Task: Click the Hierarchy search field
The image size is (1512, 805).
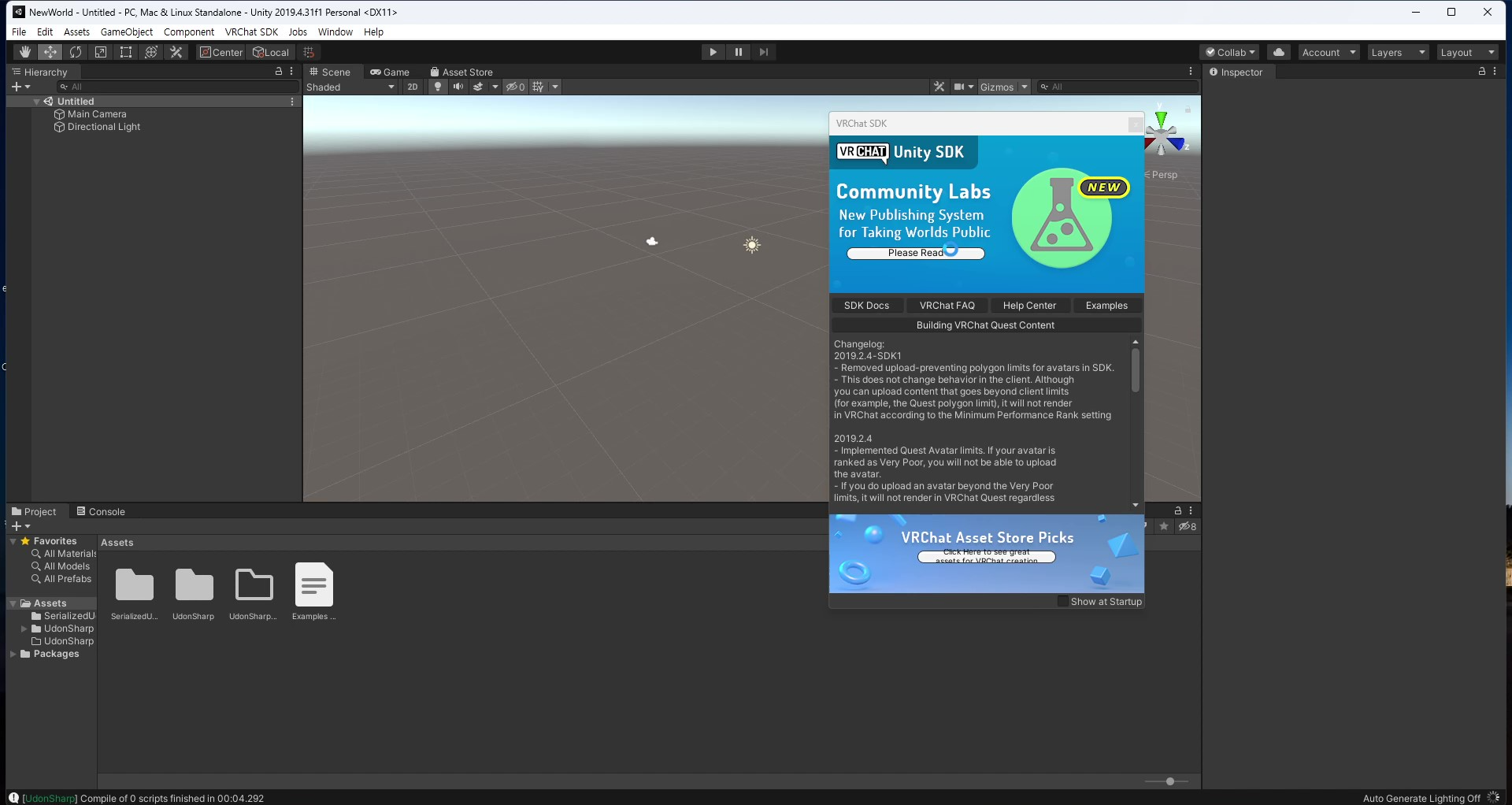Action: point(177,87)
